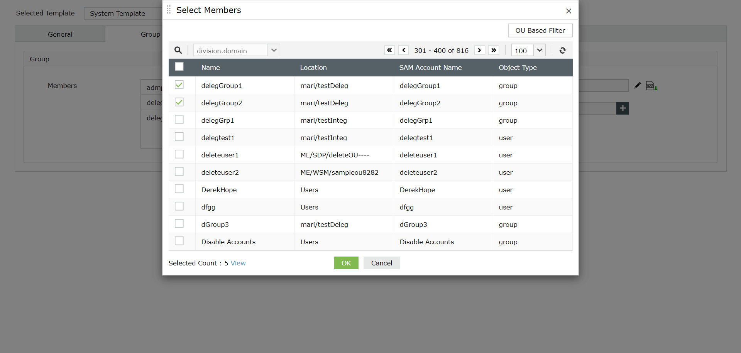This screenshot has width=741, height=353.
Task: Open the division.domain dropdown
Action: tap(274, 50)
